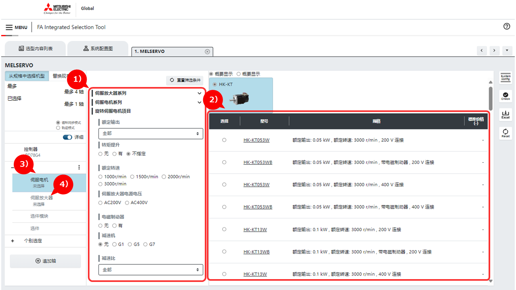This screenshot has width=516, height=290.
Task: Open the tab list dropdown triangle
Action: point(507,51)
